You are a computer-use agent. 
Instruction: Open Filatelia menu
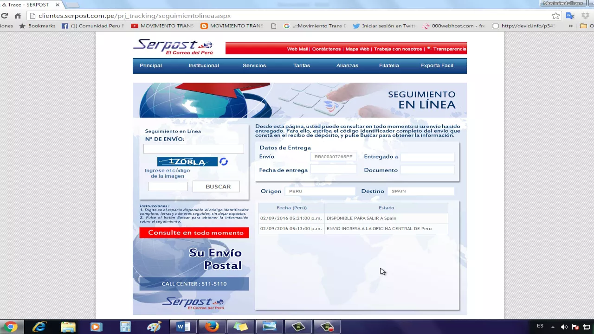click(x=389, y=65)
